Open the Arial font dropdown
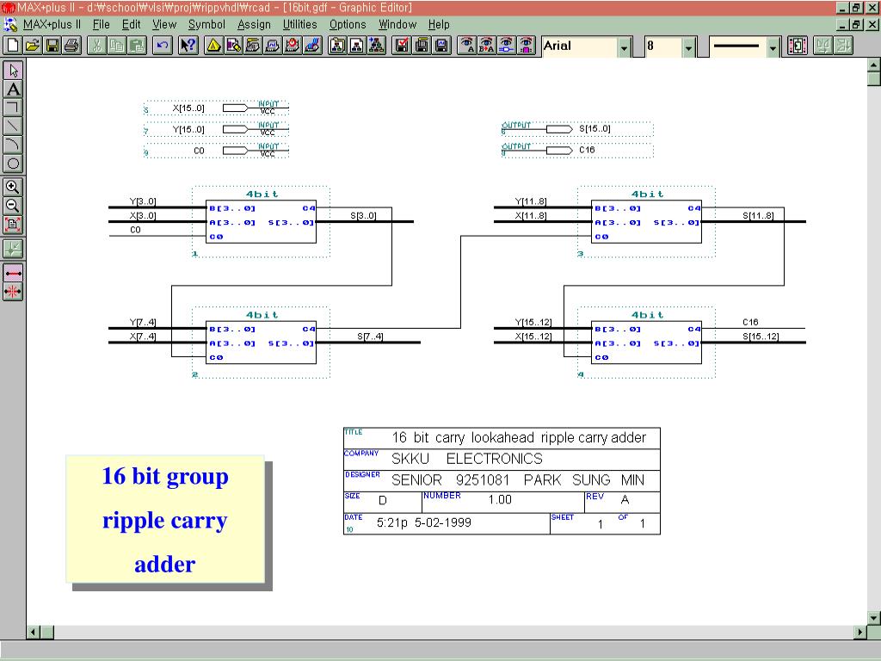 click(x=624, y=48)
